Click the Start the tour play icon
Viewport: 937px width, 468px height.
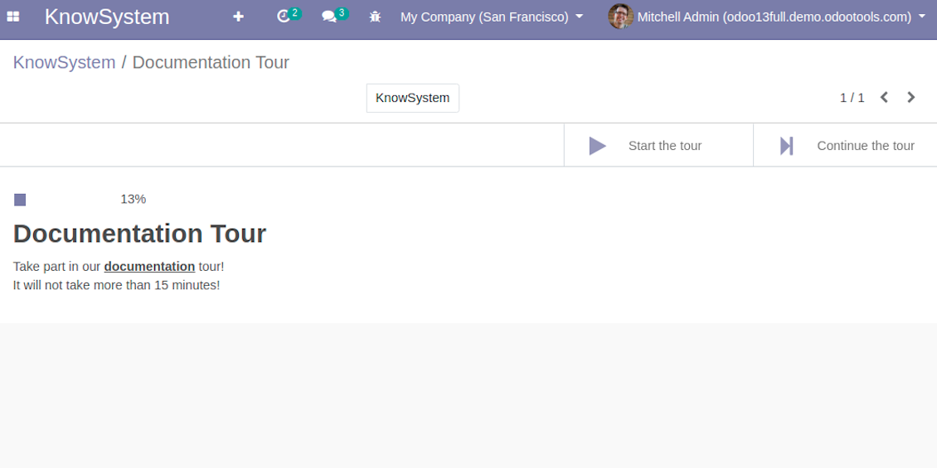pos(598,146)
